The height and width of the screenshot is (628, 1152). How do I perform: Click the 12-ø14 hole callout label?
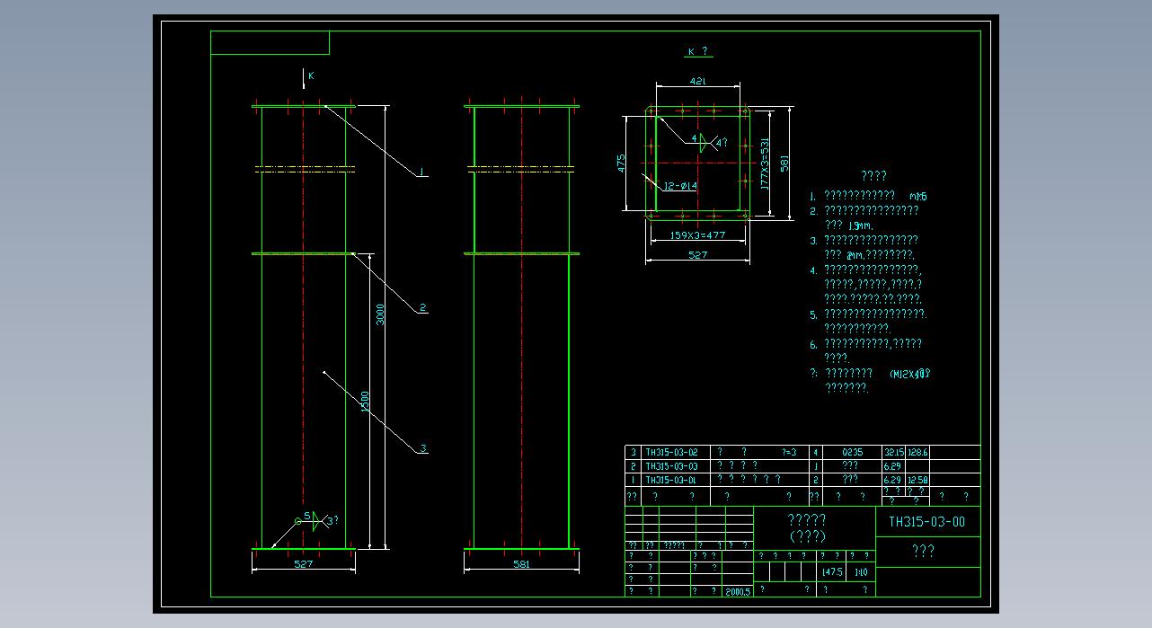coord(680,186)
